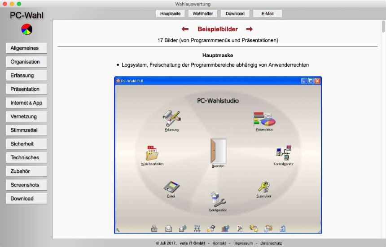Go to previous image with left arrow
Image resolution: width=386 pixels, height=247 pixels.
click(185, 29)
